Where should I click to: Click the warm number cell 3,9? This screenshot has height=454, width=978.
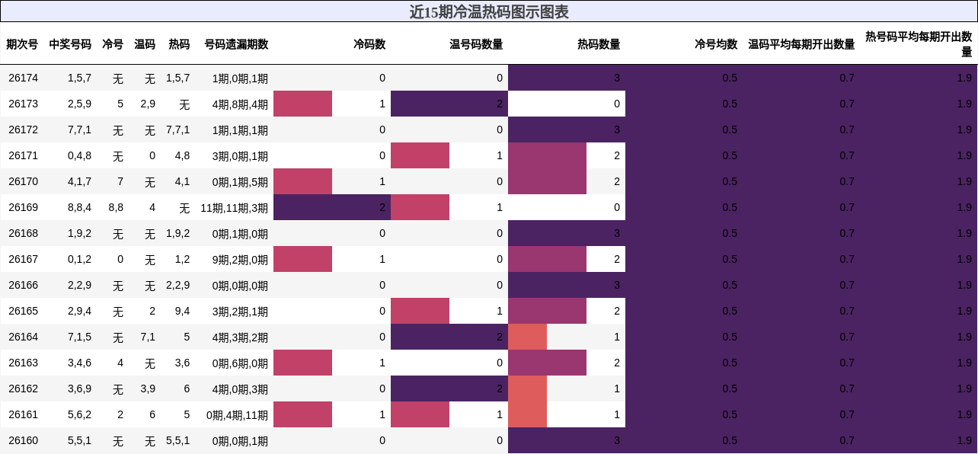coord(148,388)
